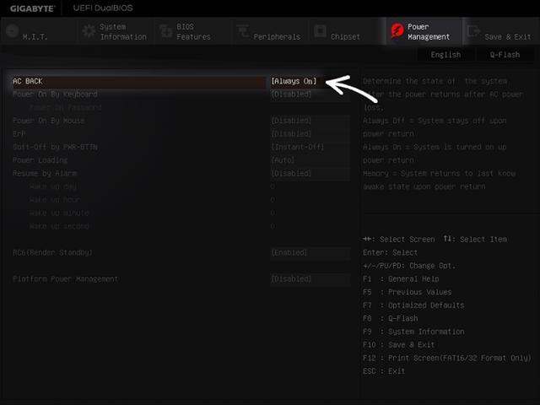The width and height of the screenshot is (540, 405).
Task: Open the Soft-Off by PWR-BTTN Instant-Off option
Action: pos(298,147)
